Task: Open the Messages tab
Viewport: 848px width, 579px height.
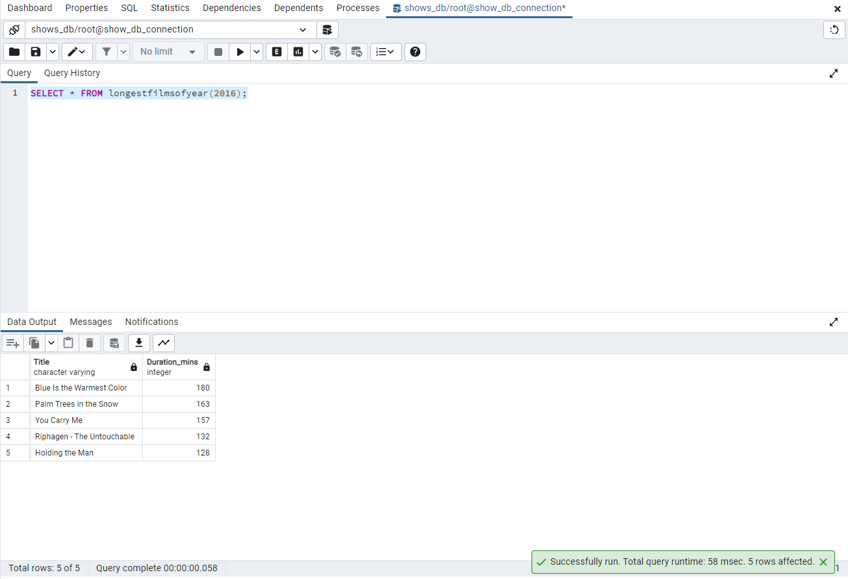Action: (90, 322)
